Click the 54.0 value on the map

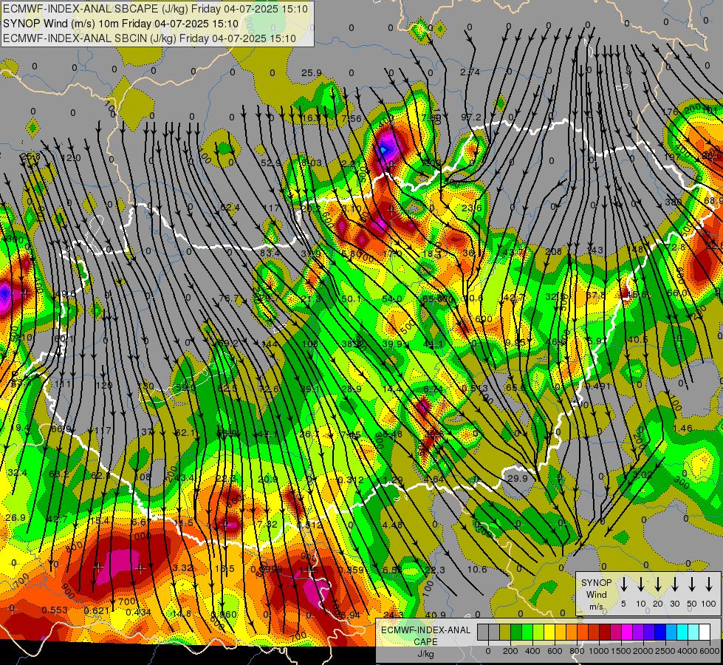pos(392,299)
